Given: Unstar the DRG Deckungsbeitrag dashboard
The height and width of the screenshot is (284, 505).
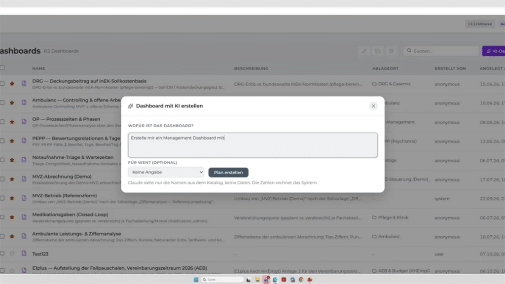Looking at the screenshot, I should click(x=12, y=84).
